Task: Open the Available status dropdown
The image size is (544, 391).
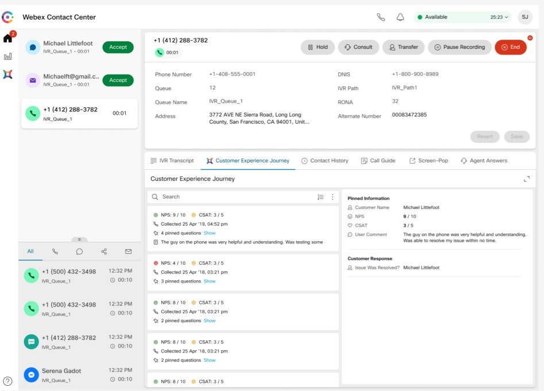Action: pos(463,17)
